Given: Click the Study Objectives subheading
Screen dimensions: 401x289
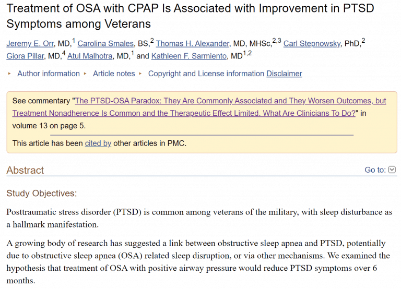Looking at the screenshot, I should pyautogui.click(x=41, y=194).
